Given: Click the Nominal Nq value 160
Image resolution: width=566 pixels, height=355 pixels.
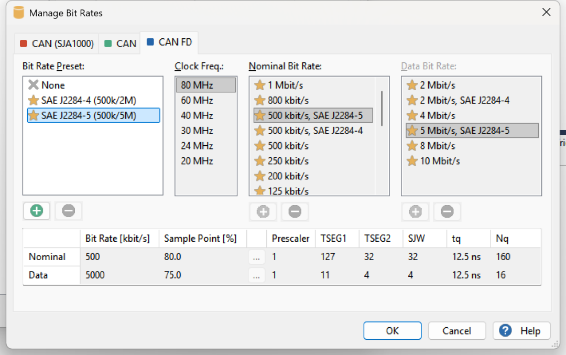Looking at the screenshot, I should (x=516, y=257).
